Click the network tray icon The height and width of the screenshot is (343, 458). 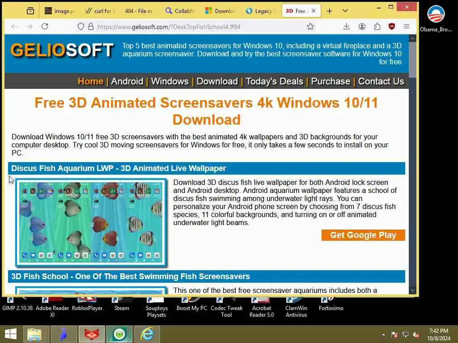(405, 335)
